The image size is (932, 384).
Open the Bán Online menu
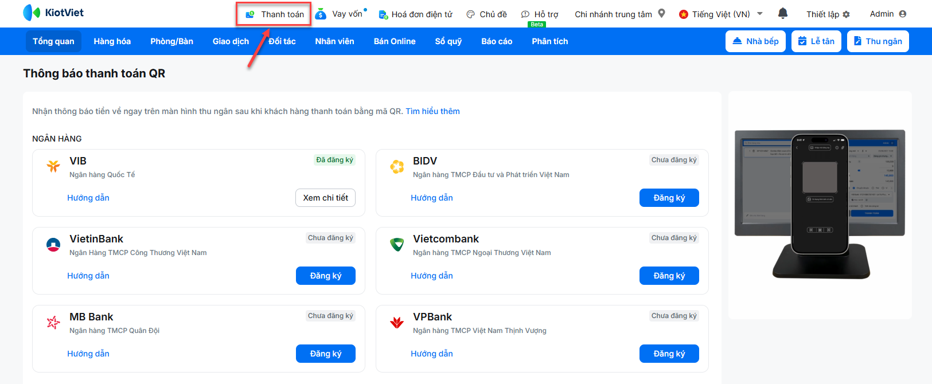(x=395, y=41)
